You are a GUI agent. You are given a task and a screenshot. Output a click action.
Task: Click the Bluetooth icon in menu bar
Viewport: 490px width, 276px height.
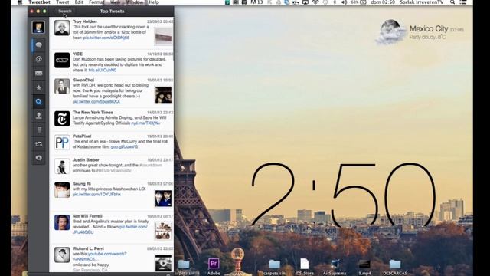[335, 2]
